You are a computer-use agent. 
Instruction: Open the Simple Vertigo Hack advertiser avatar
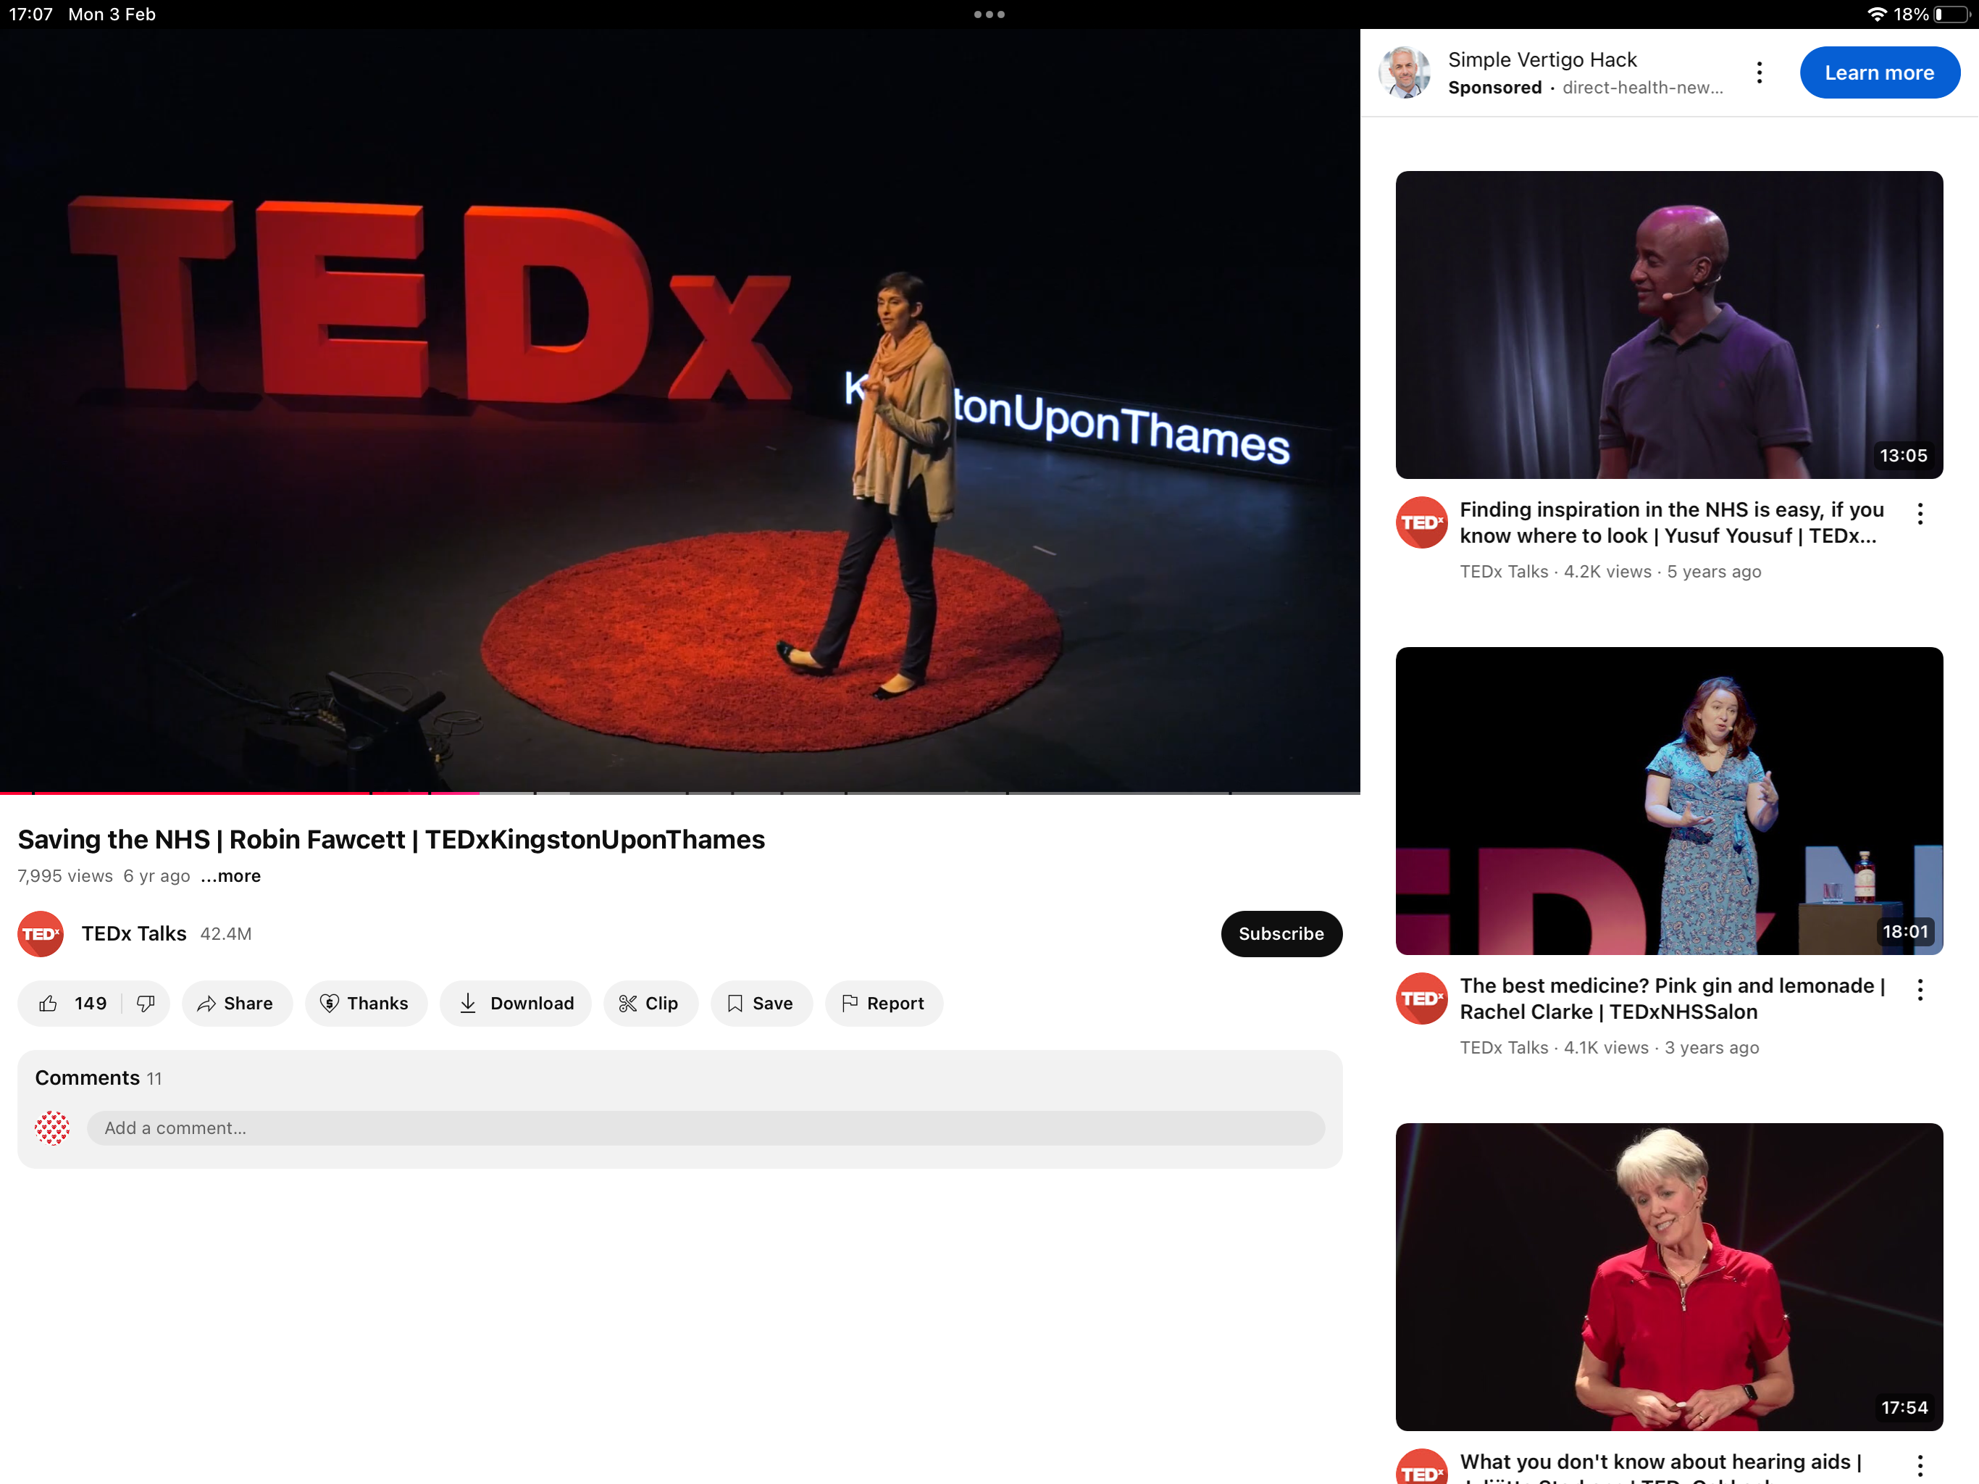(x=1405, y=72)
